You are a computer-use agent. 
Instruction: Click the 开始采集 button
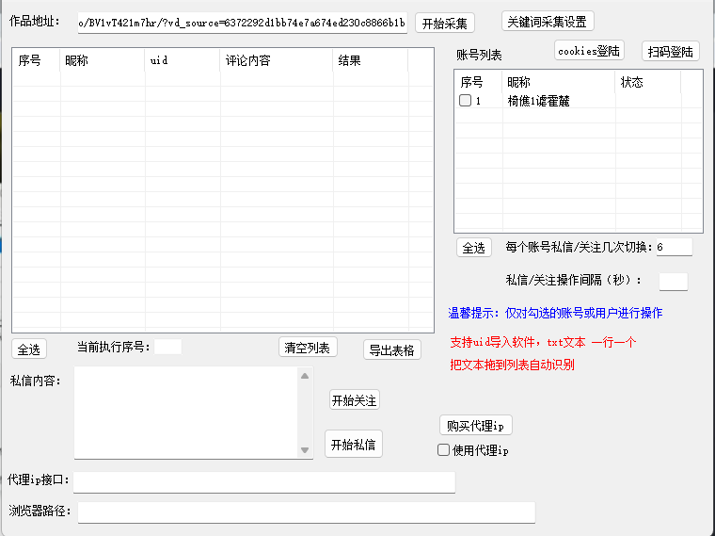pos(445,24)
